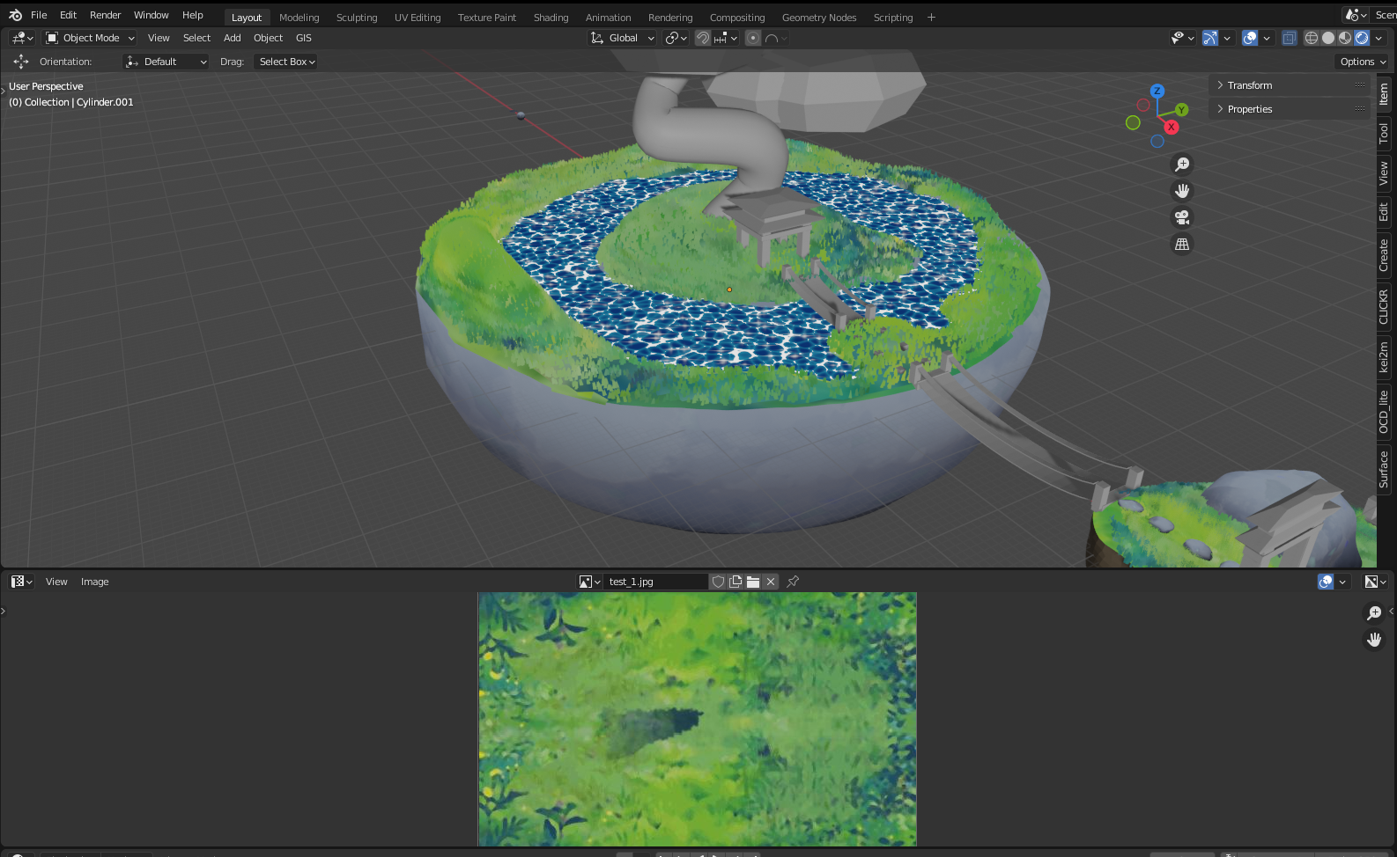Click the test_1.jpg image name field
The image size is (1397, 857).
tap(654, 582)
